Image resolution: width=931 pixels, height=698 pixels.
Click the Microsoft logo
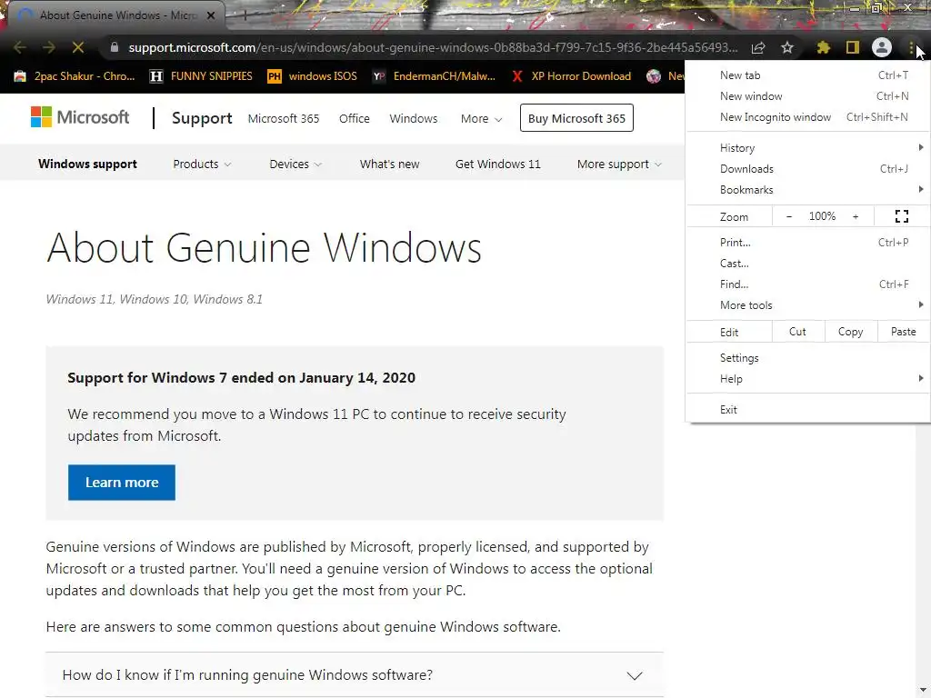80,117
